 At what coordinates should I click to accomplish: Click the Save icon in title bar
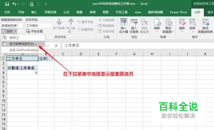click(x=7, y=4)
